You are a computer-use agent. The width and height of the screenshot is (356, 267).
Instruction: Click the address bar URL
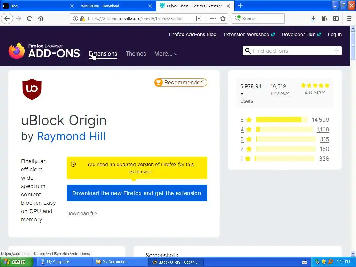pyautogui.click(x=135, y=18)
